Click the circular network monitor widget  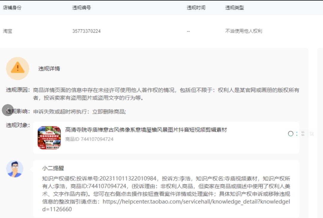[291, 134]
